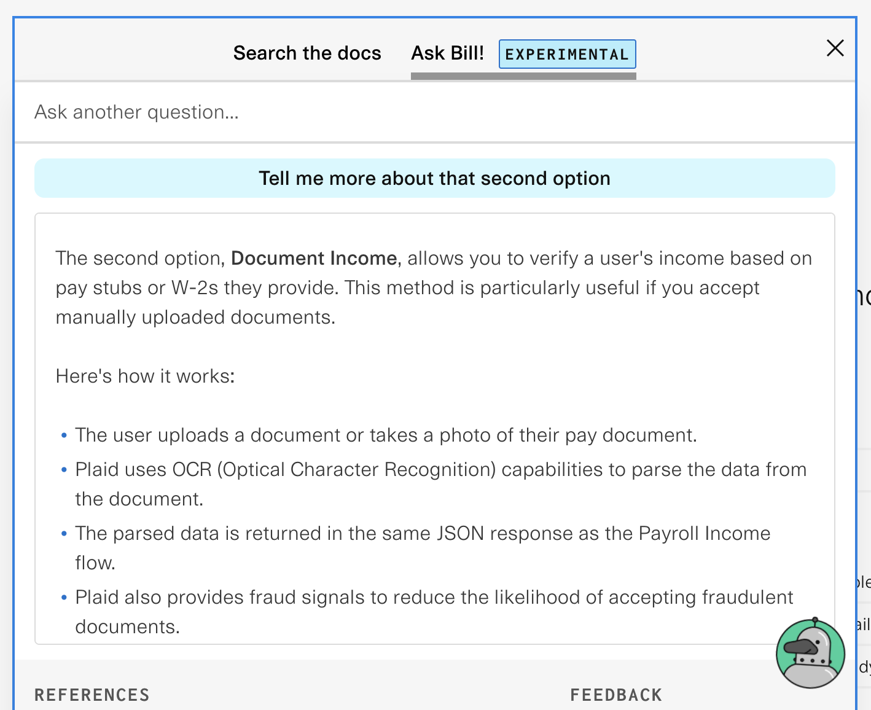Click the Bill robot mascot icon
This screenshot has width=871, height=710.
(810, 653)
